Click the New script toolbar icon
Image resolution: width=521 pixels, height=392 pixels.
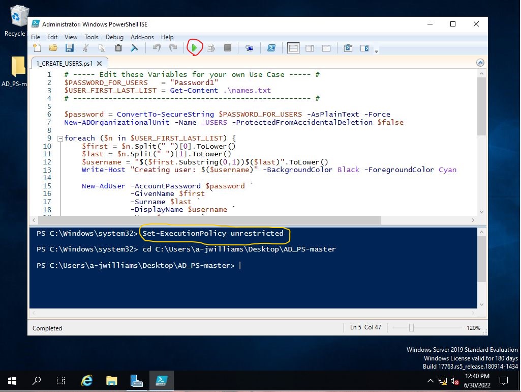pyautogui.click(x=37, y=48)
